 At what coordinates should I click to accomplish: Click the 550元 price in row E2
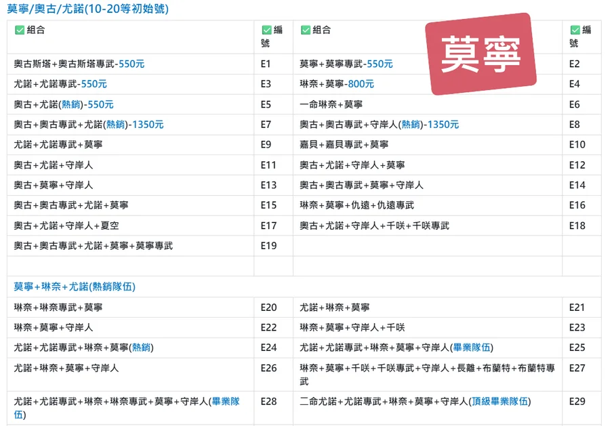379,64
